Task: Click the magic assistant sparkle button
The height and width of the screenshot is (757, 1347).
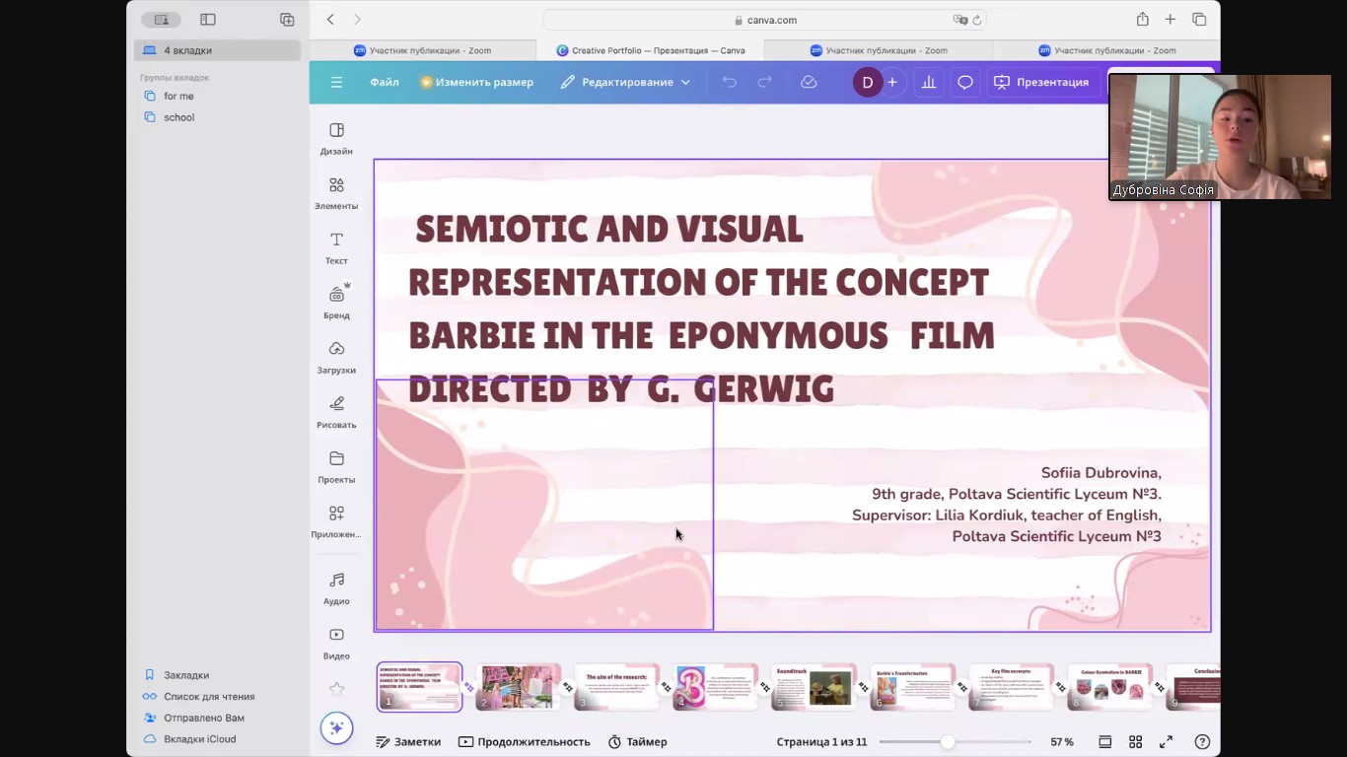Action: point(336,728)
